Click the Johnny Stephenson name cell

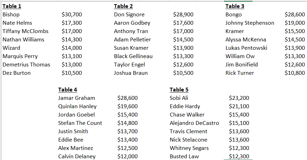pos(250,23)
